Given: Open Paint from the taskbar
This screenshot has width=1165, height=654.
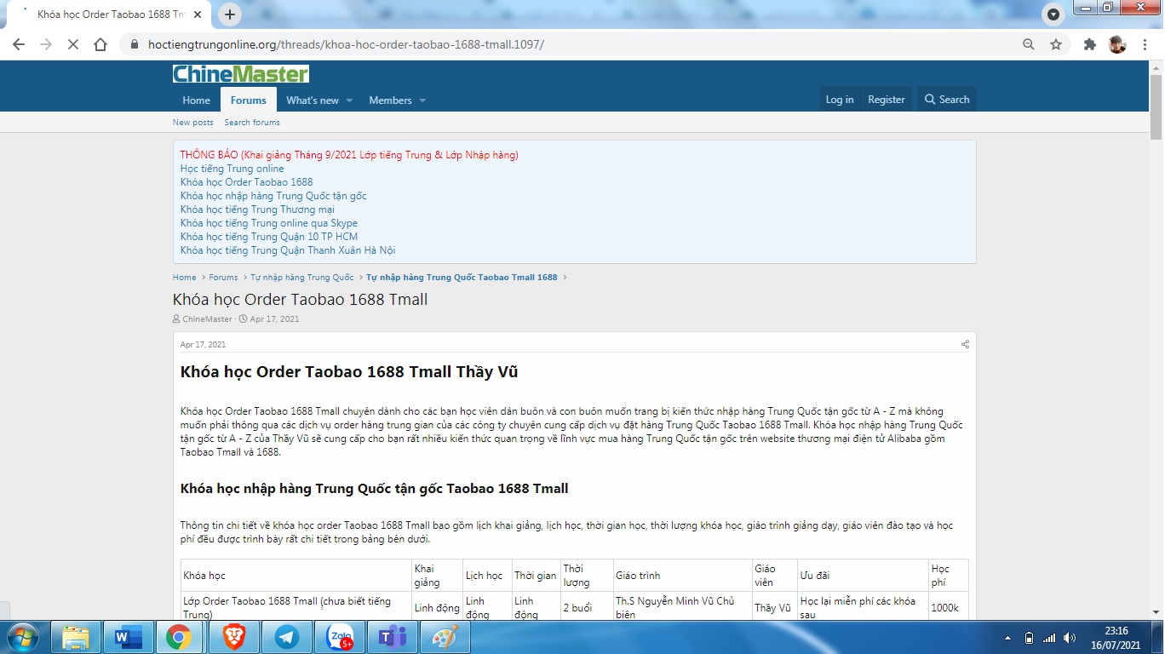Looking at the screenshot, I should pyautogui.click(x=445, y=637).
